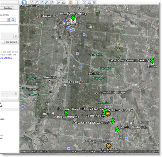Toggle sunlight across the landscape

pyautogui.click(x=63, y=2)
